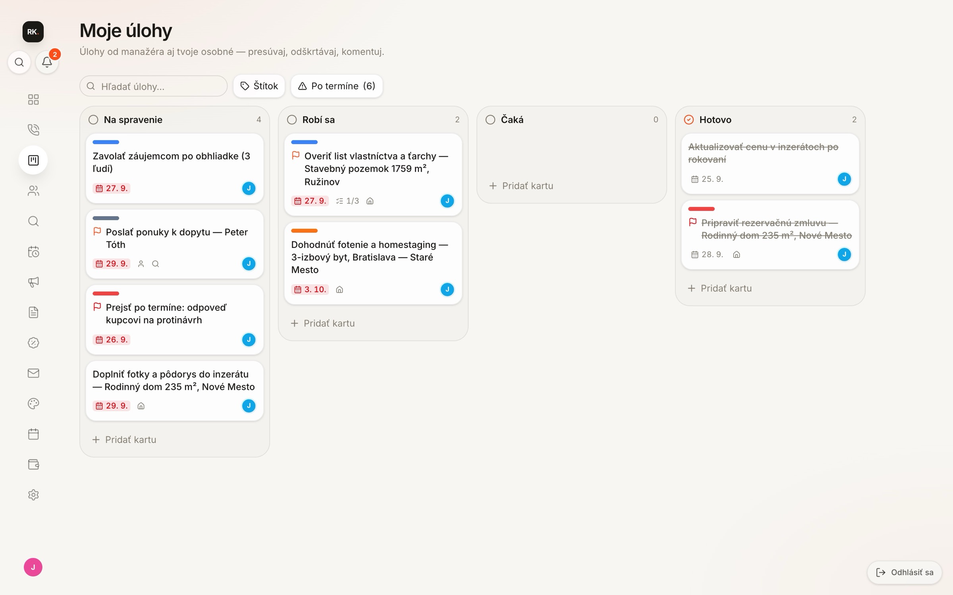This screenshot has height=595, width=953.
Task: Click into the Hľadať úlohy search field
Action: (x=154, y=86)
